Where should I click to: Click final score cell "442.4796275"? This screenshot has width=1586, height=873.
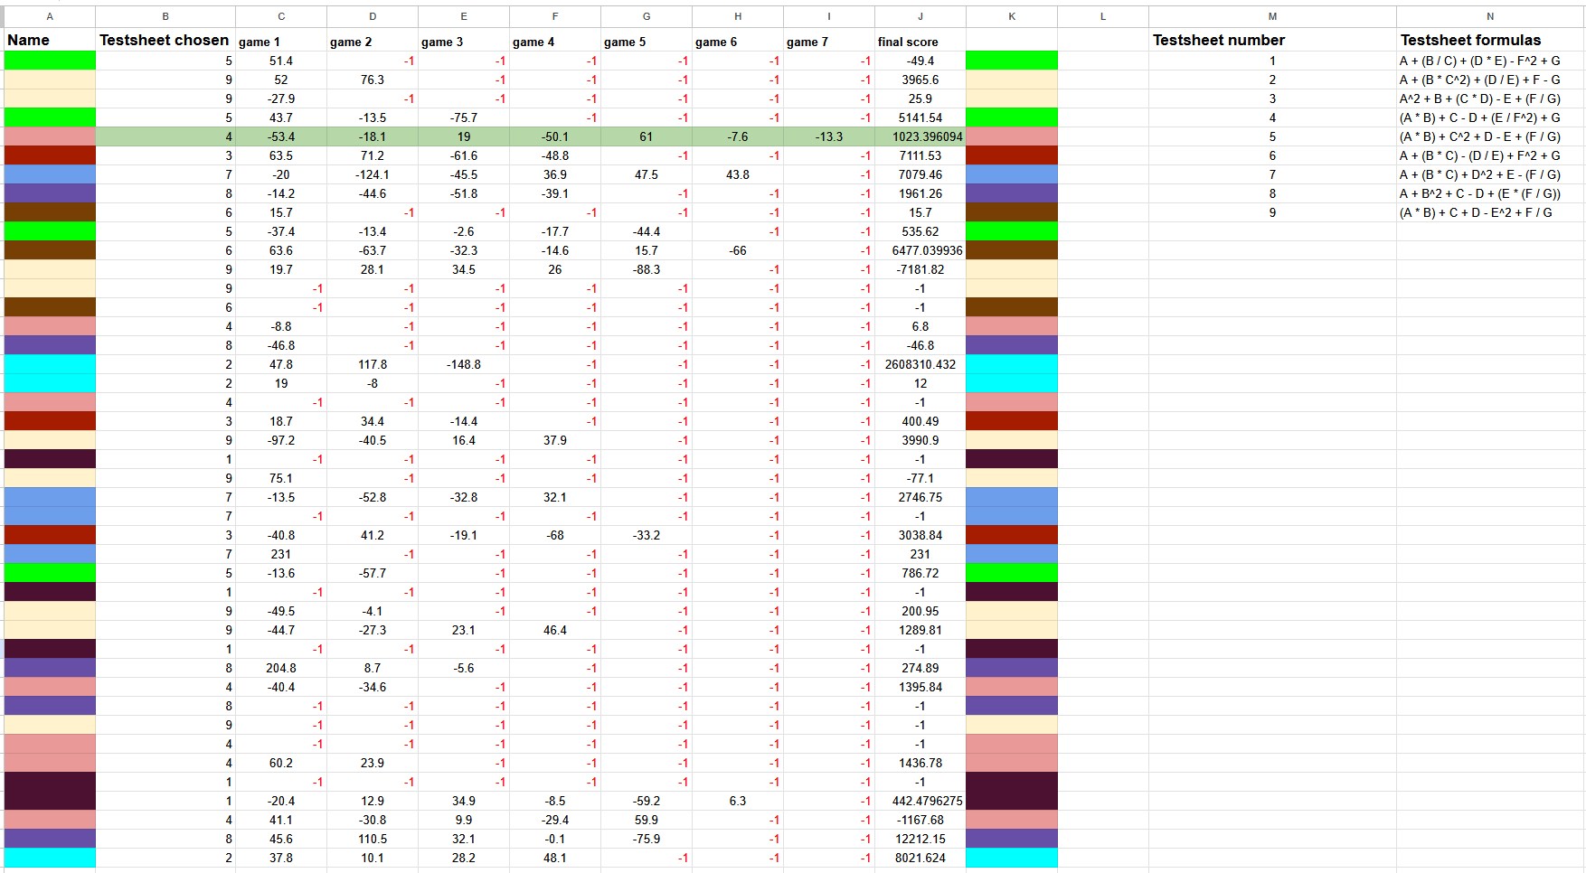click(x=920, y=801)
